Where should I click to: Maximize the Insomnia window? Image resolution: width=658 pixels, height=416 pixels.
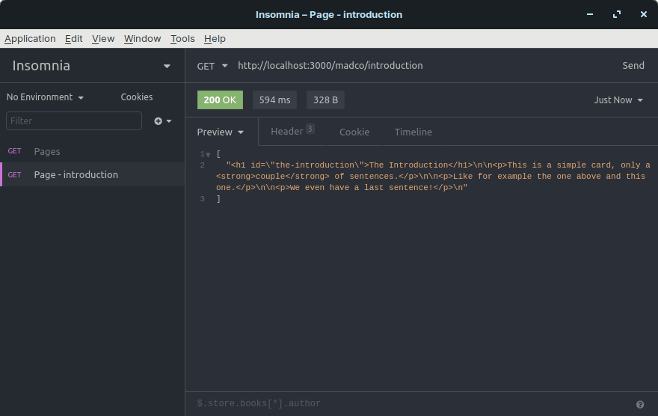617,14
